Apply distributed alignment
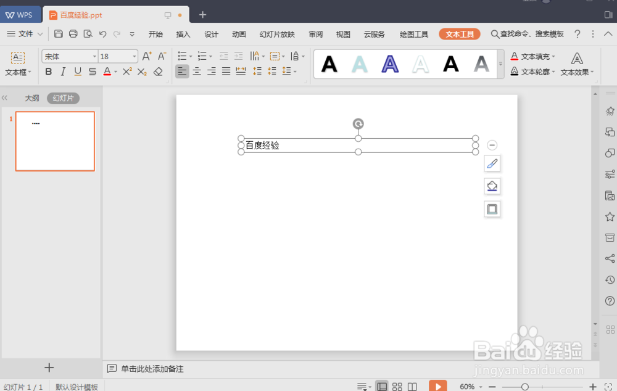The image size is (617, 391). 241,71
